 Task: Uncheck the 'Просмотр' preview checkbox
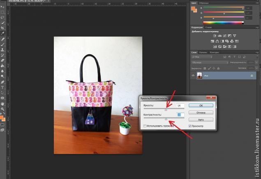(190, 126)
